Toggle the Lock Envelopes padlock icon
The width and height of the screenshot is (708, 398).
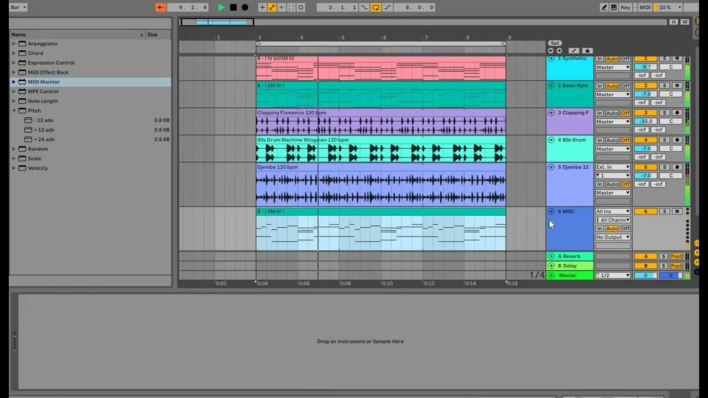point(587,51)
